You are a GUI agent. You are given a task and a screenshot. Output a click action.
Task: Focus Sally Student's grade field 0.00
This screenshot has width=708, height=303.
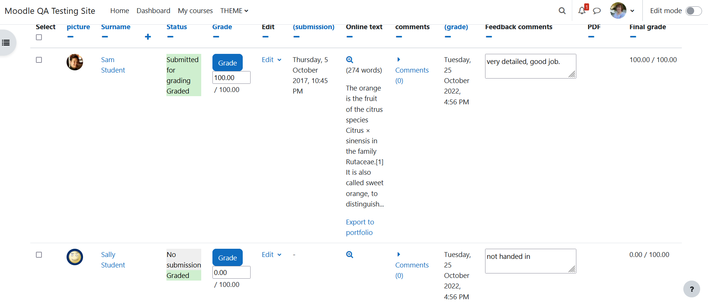[232, 272]
